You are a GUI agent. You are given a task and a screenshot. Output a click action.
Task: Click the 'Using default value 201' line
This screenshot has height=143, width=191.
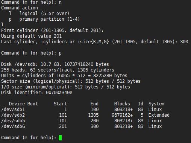click(x=31, y=36)
